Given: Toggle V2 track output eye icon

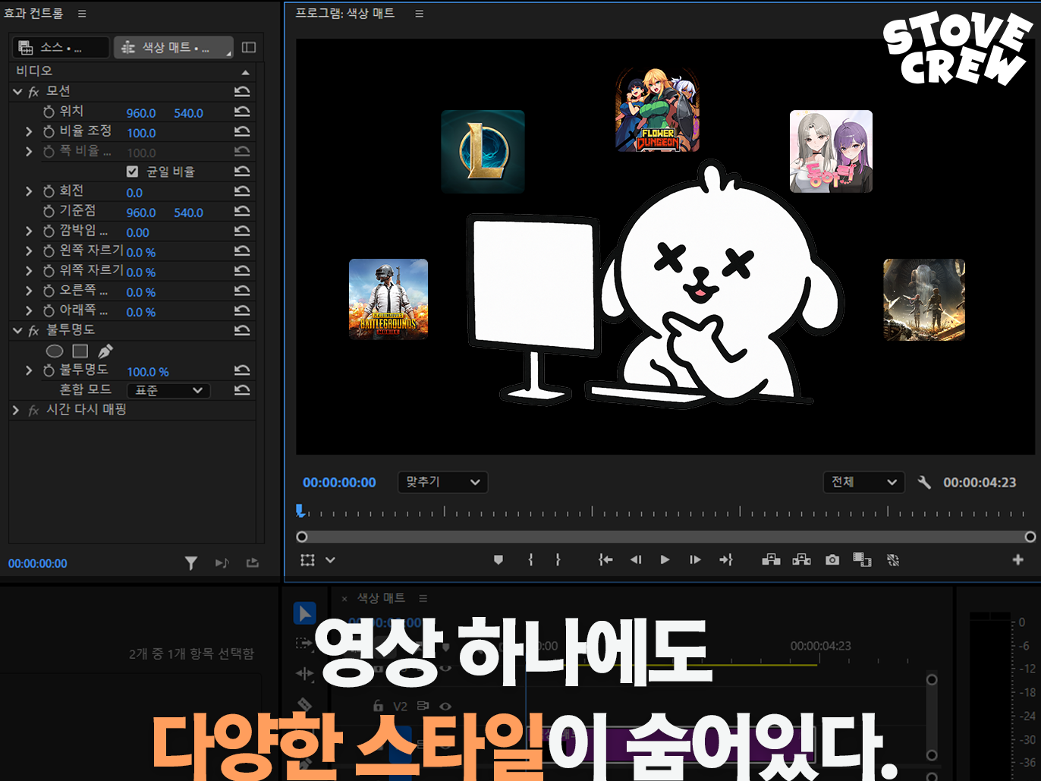Looking at the screenshot, I should (x=445, y=706).
